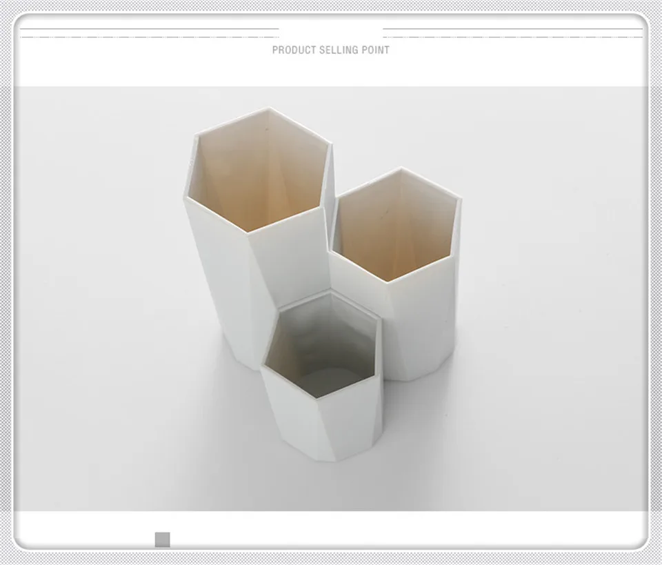Click the "PRODUCT SELLING POINT" heading text
This screenshot has width=662, height=565.
click(330, 50)
